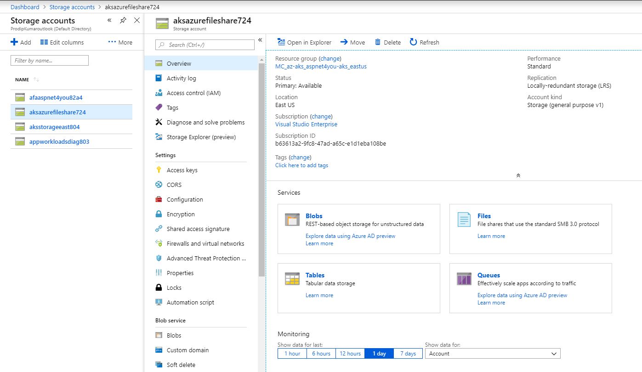Click the Automation script icon
Image resolution: width=642 pixels, height=372 pixels.
159,302
